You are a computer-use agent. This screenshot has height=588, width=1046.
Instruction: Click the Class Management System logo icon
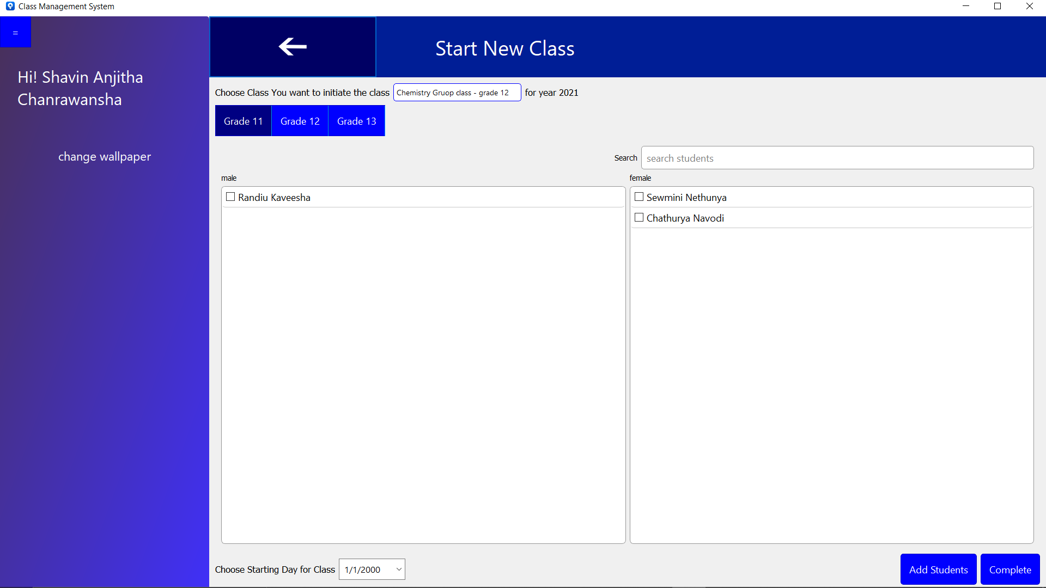pyautogui.click(x=10, y=6)
